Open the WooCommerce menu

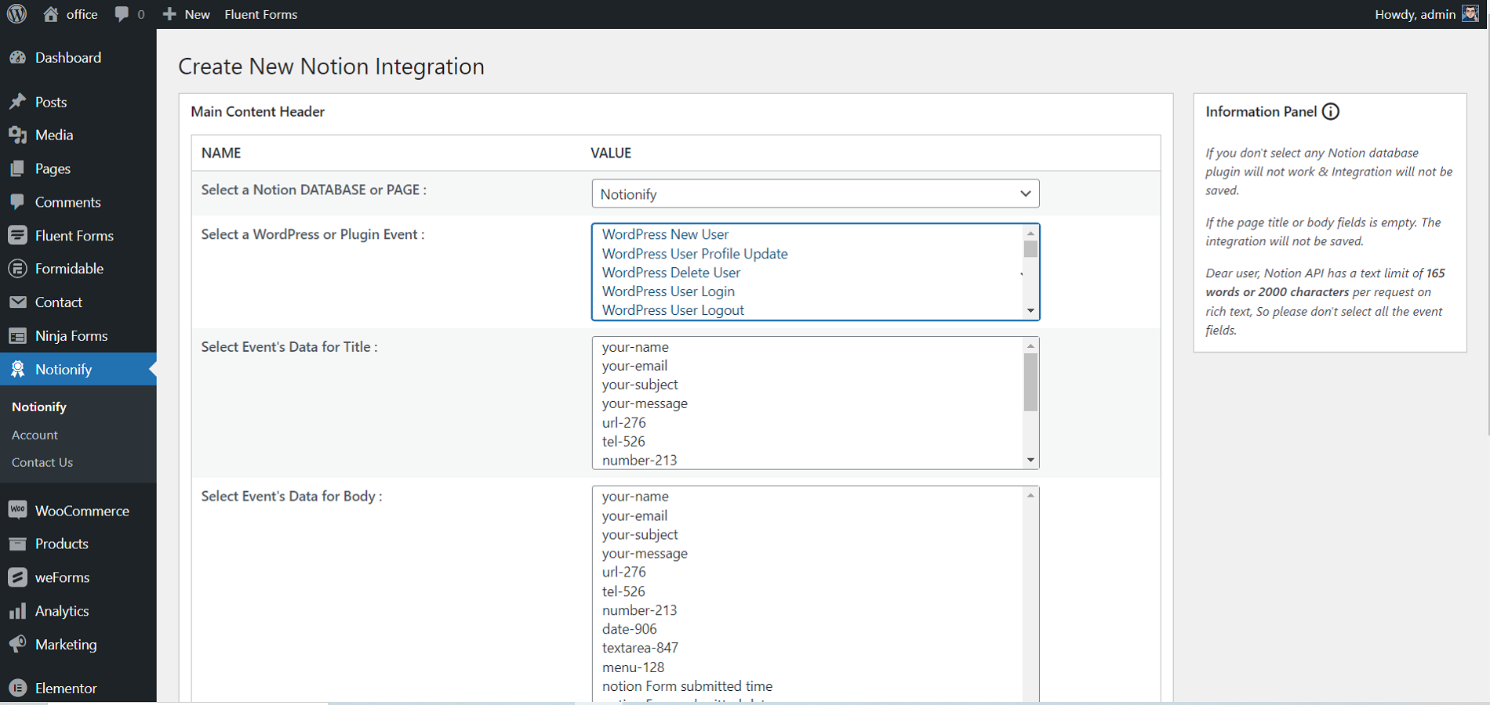point(82,511)
